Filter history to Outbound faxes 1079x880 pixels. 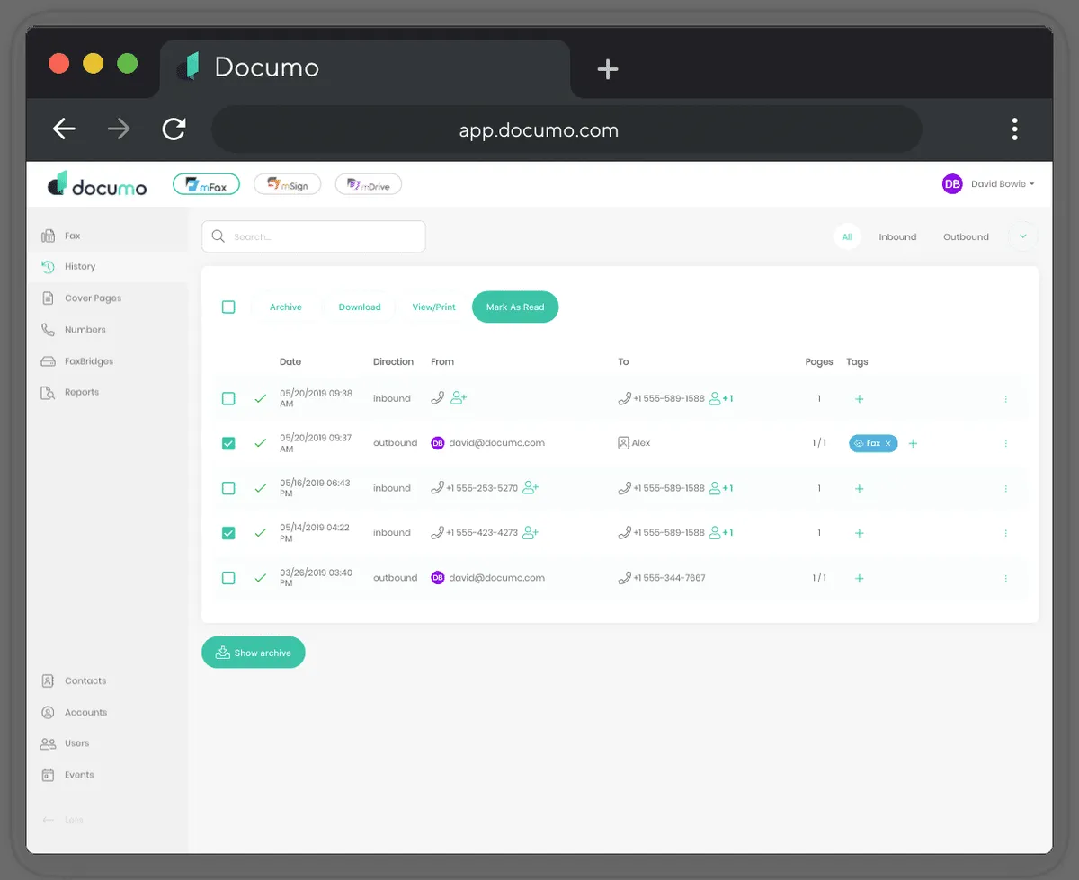click(x=966, y=237)
